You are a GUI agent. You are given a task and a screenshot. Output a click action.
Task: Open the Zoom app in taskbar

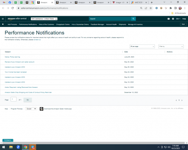click(x=18, y=147)
